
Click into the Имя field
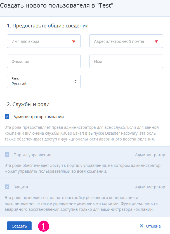pos(126,61)
